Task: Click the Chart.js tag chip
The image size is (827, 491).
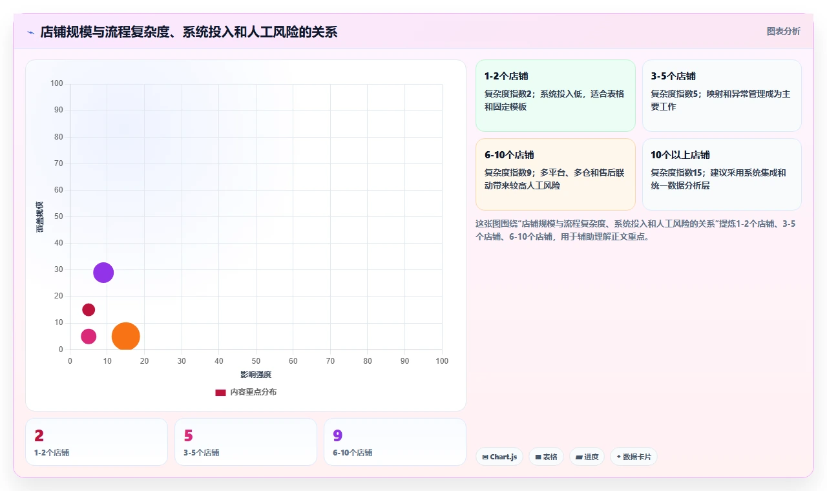Action: point(499,457)
